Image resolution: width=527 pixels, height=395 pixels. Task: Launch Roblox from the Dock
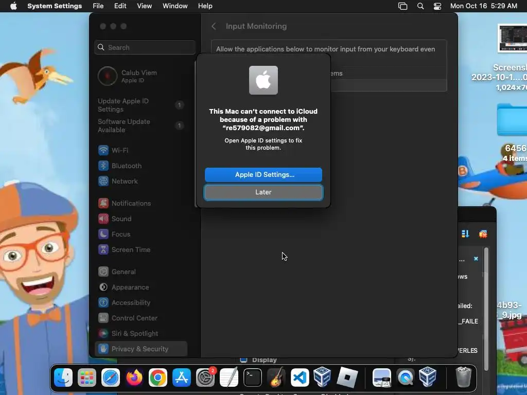(x=347, y=378)
